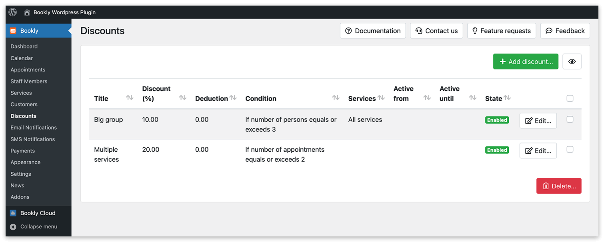Click condition 'number of persons equals or exceeds 3'
Image resolution: width=604 pixels, height=242 pixels.
(291, 125)
